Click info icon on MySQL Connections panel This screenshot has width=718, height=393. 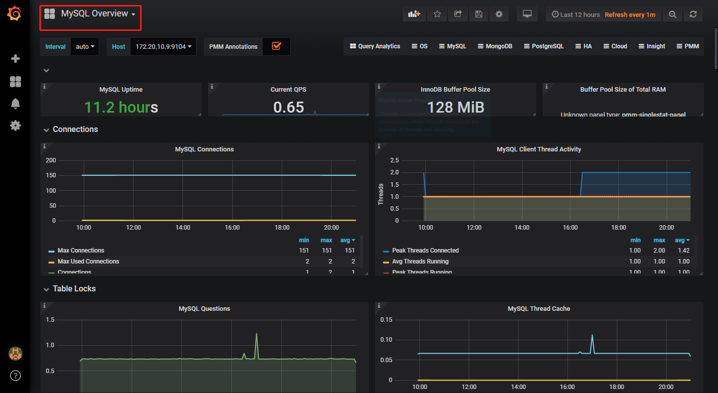pyautogui.click(x=44, y=146)
